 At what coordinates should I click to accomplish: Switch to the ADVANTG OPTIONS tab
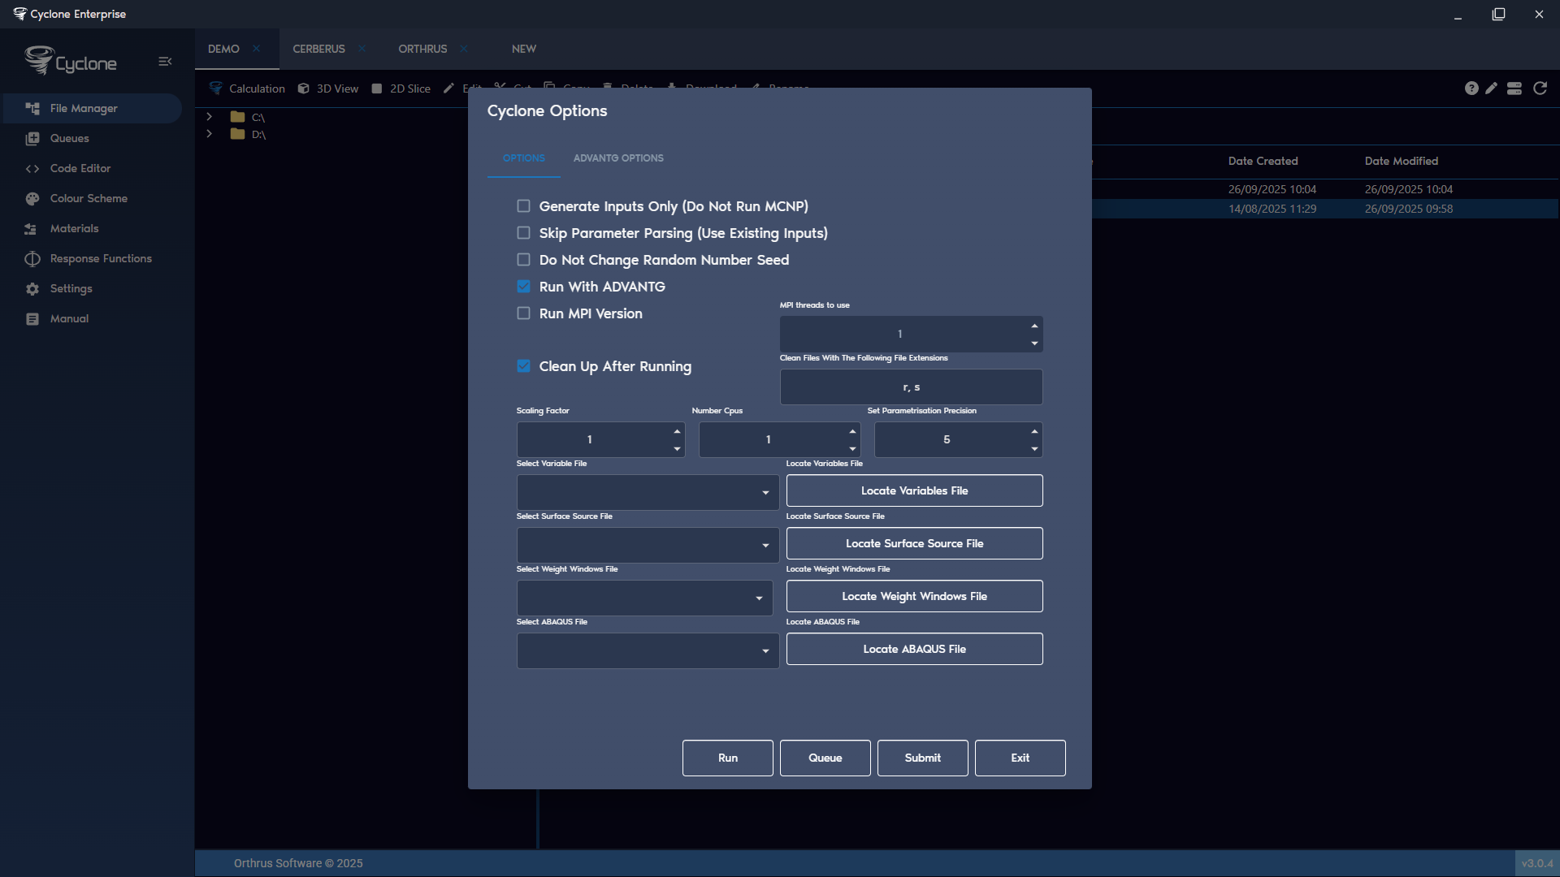click(x=618, y=158)
